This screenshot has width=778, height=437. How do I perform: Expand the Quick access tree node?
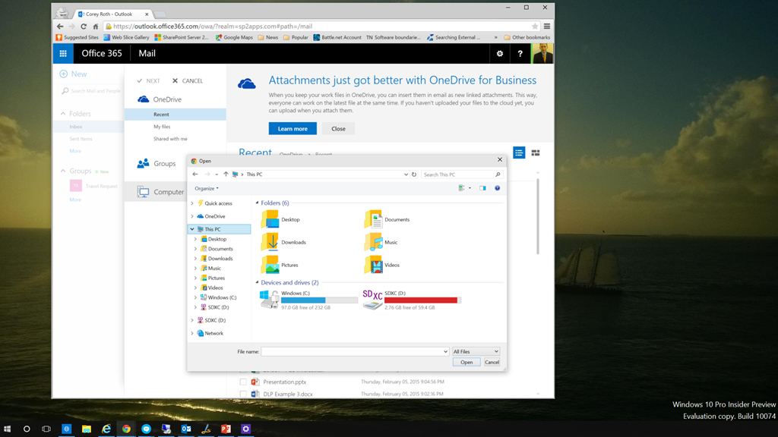192,203
